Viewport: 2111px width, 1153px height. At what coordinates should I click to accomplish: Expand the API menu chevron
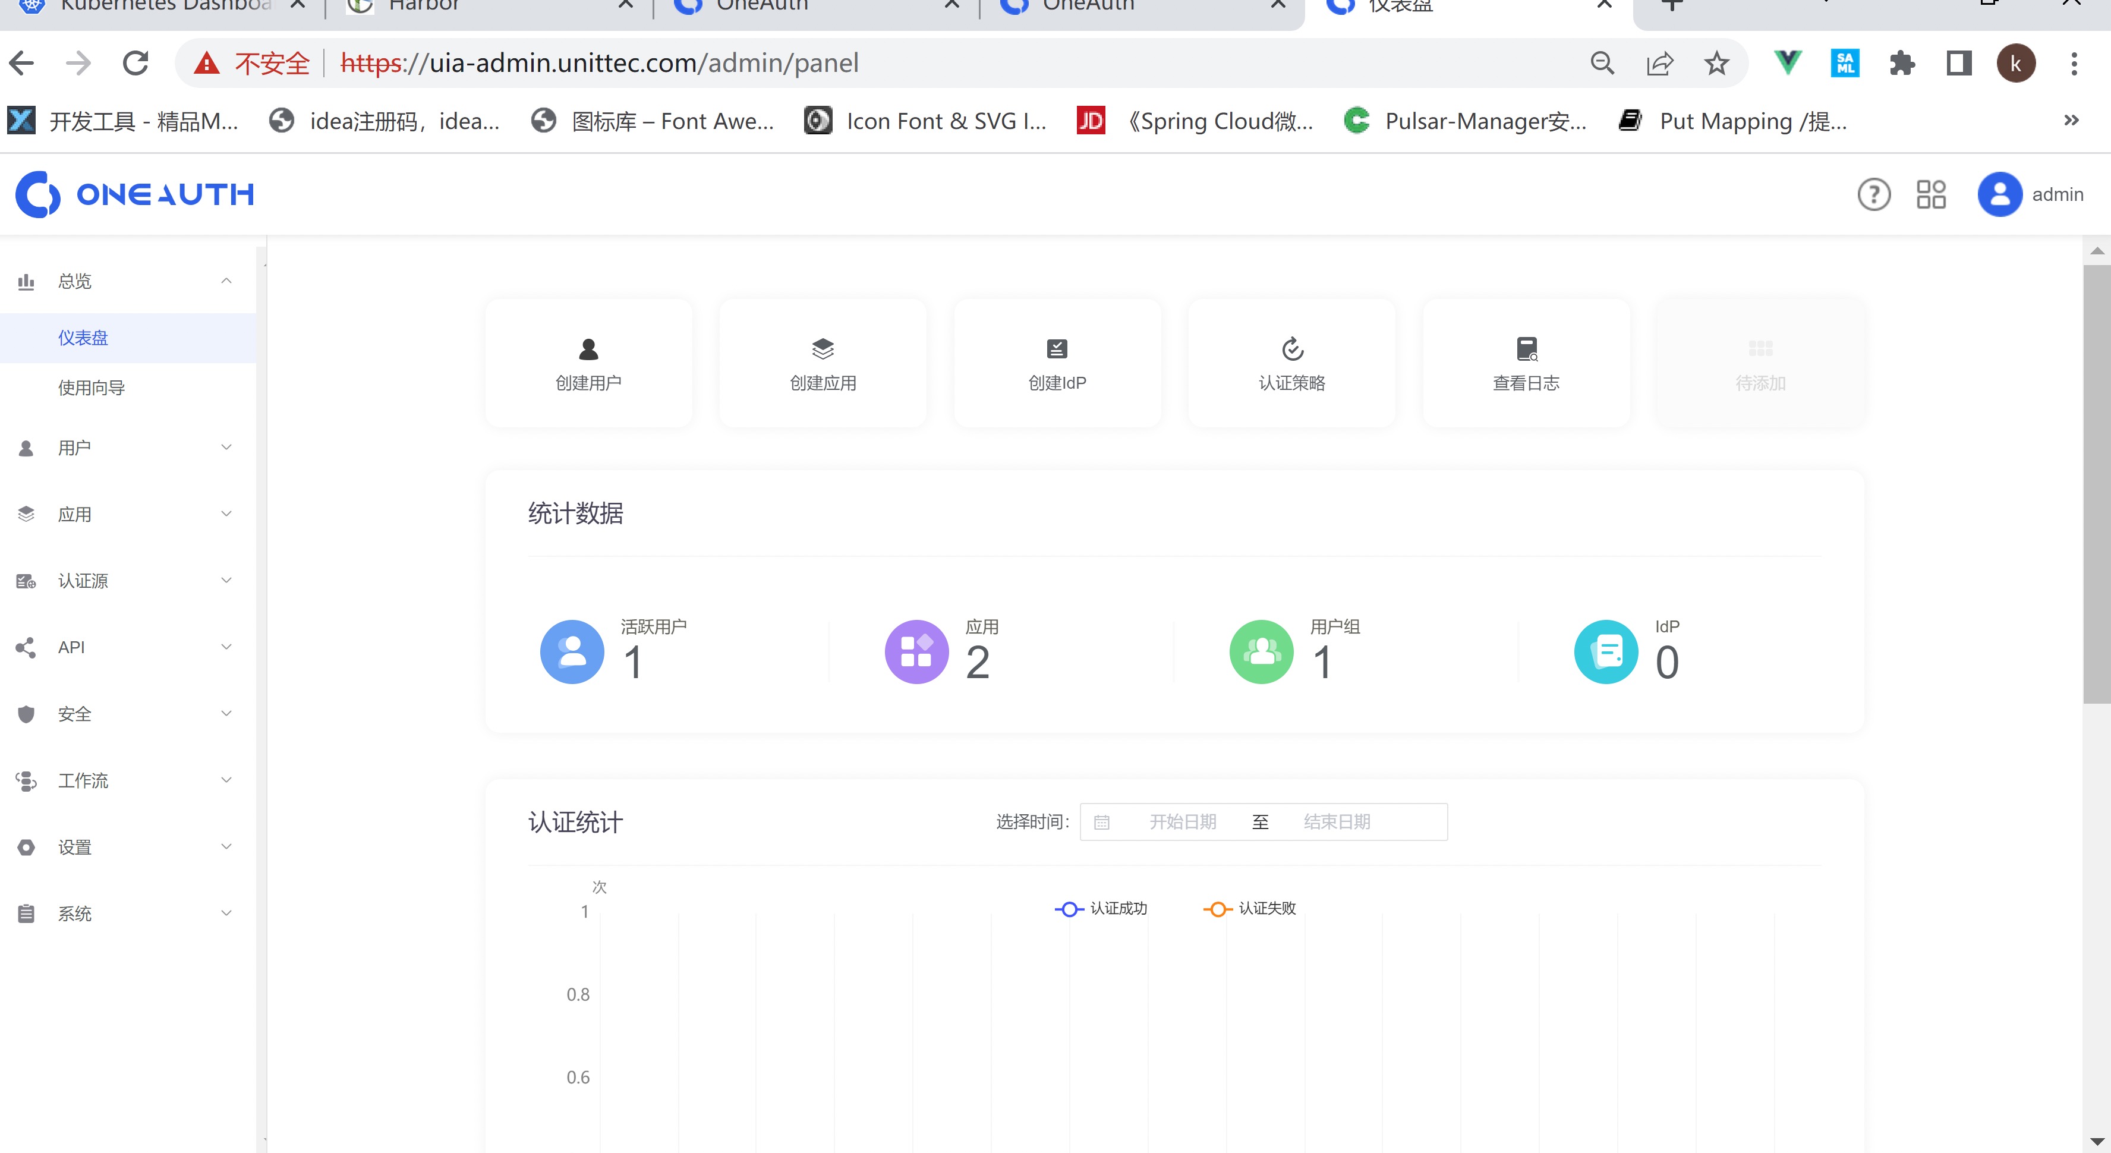pyautogui.click(x=226, y=647)
